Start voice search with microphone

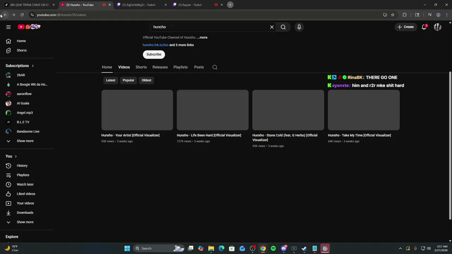tap(299, 27)
